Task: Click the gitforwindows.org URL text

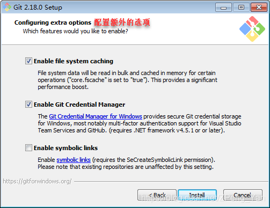Action: coord(37,181)
